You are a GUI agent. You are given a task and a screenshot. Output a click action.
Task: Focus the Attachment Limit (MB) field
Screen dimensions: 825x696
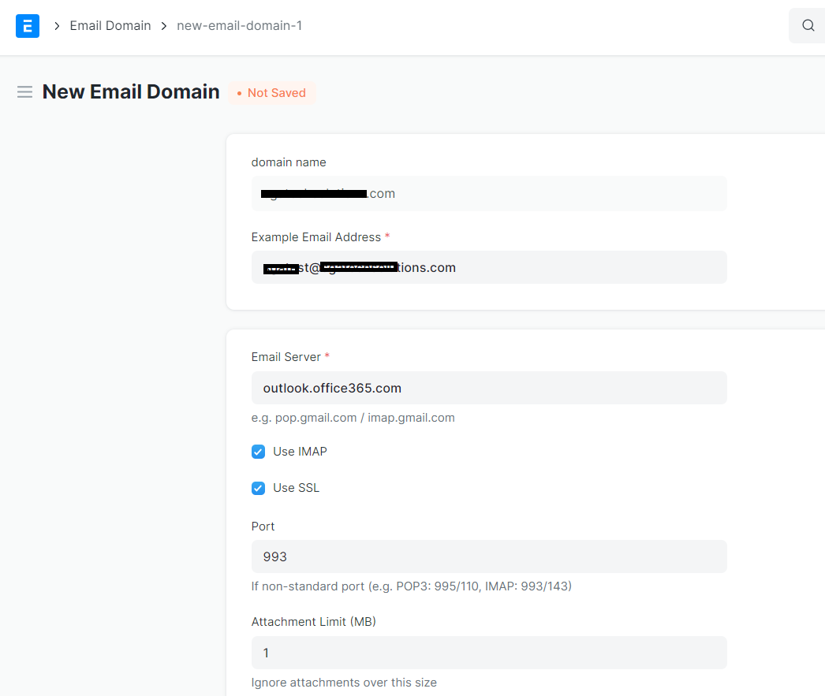[489, 653]
